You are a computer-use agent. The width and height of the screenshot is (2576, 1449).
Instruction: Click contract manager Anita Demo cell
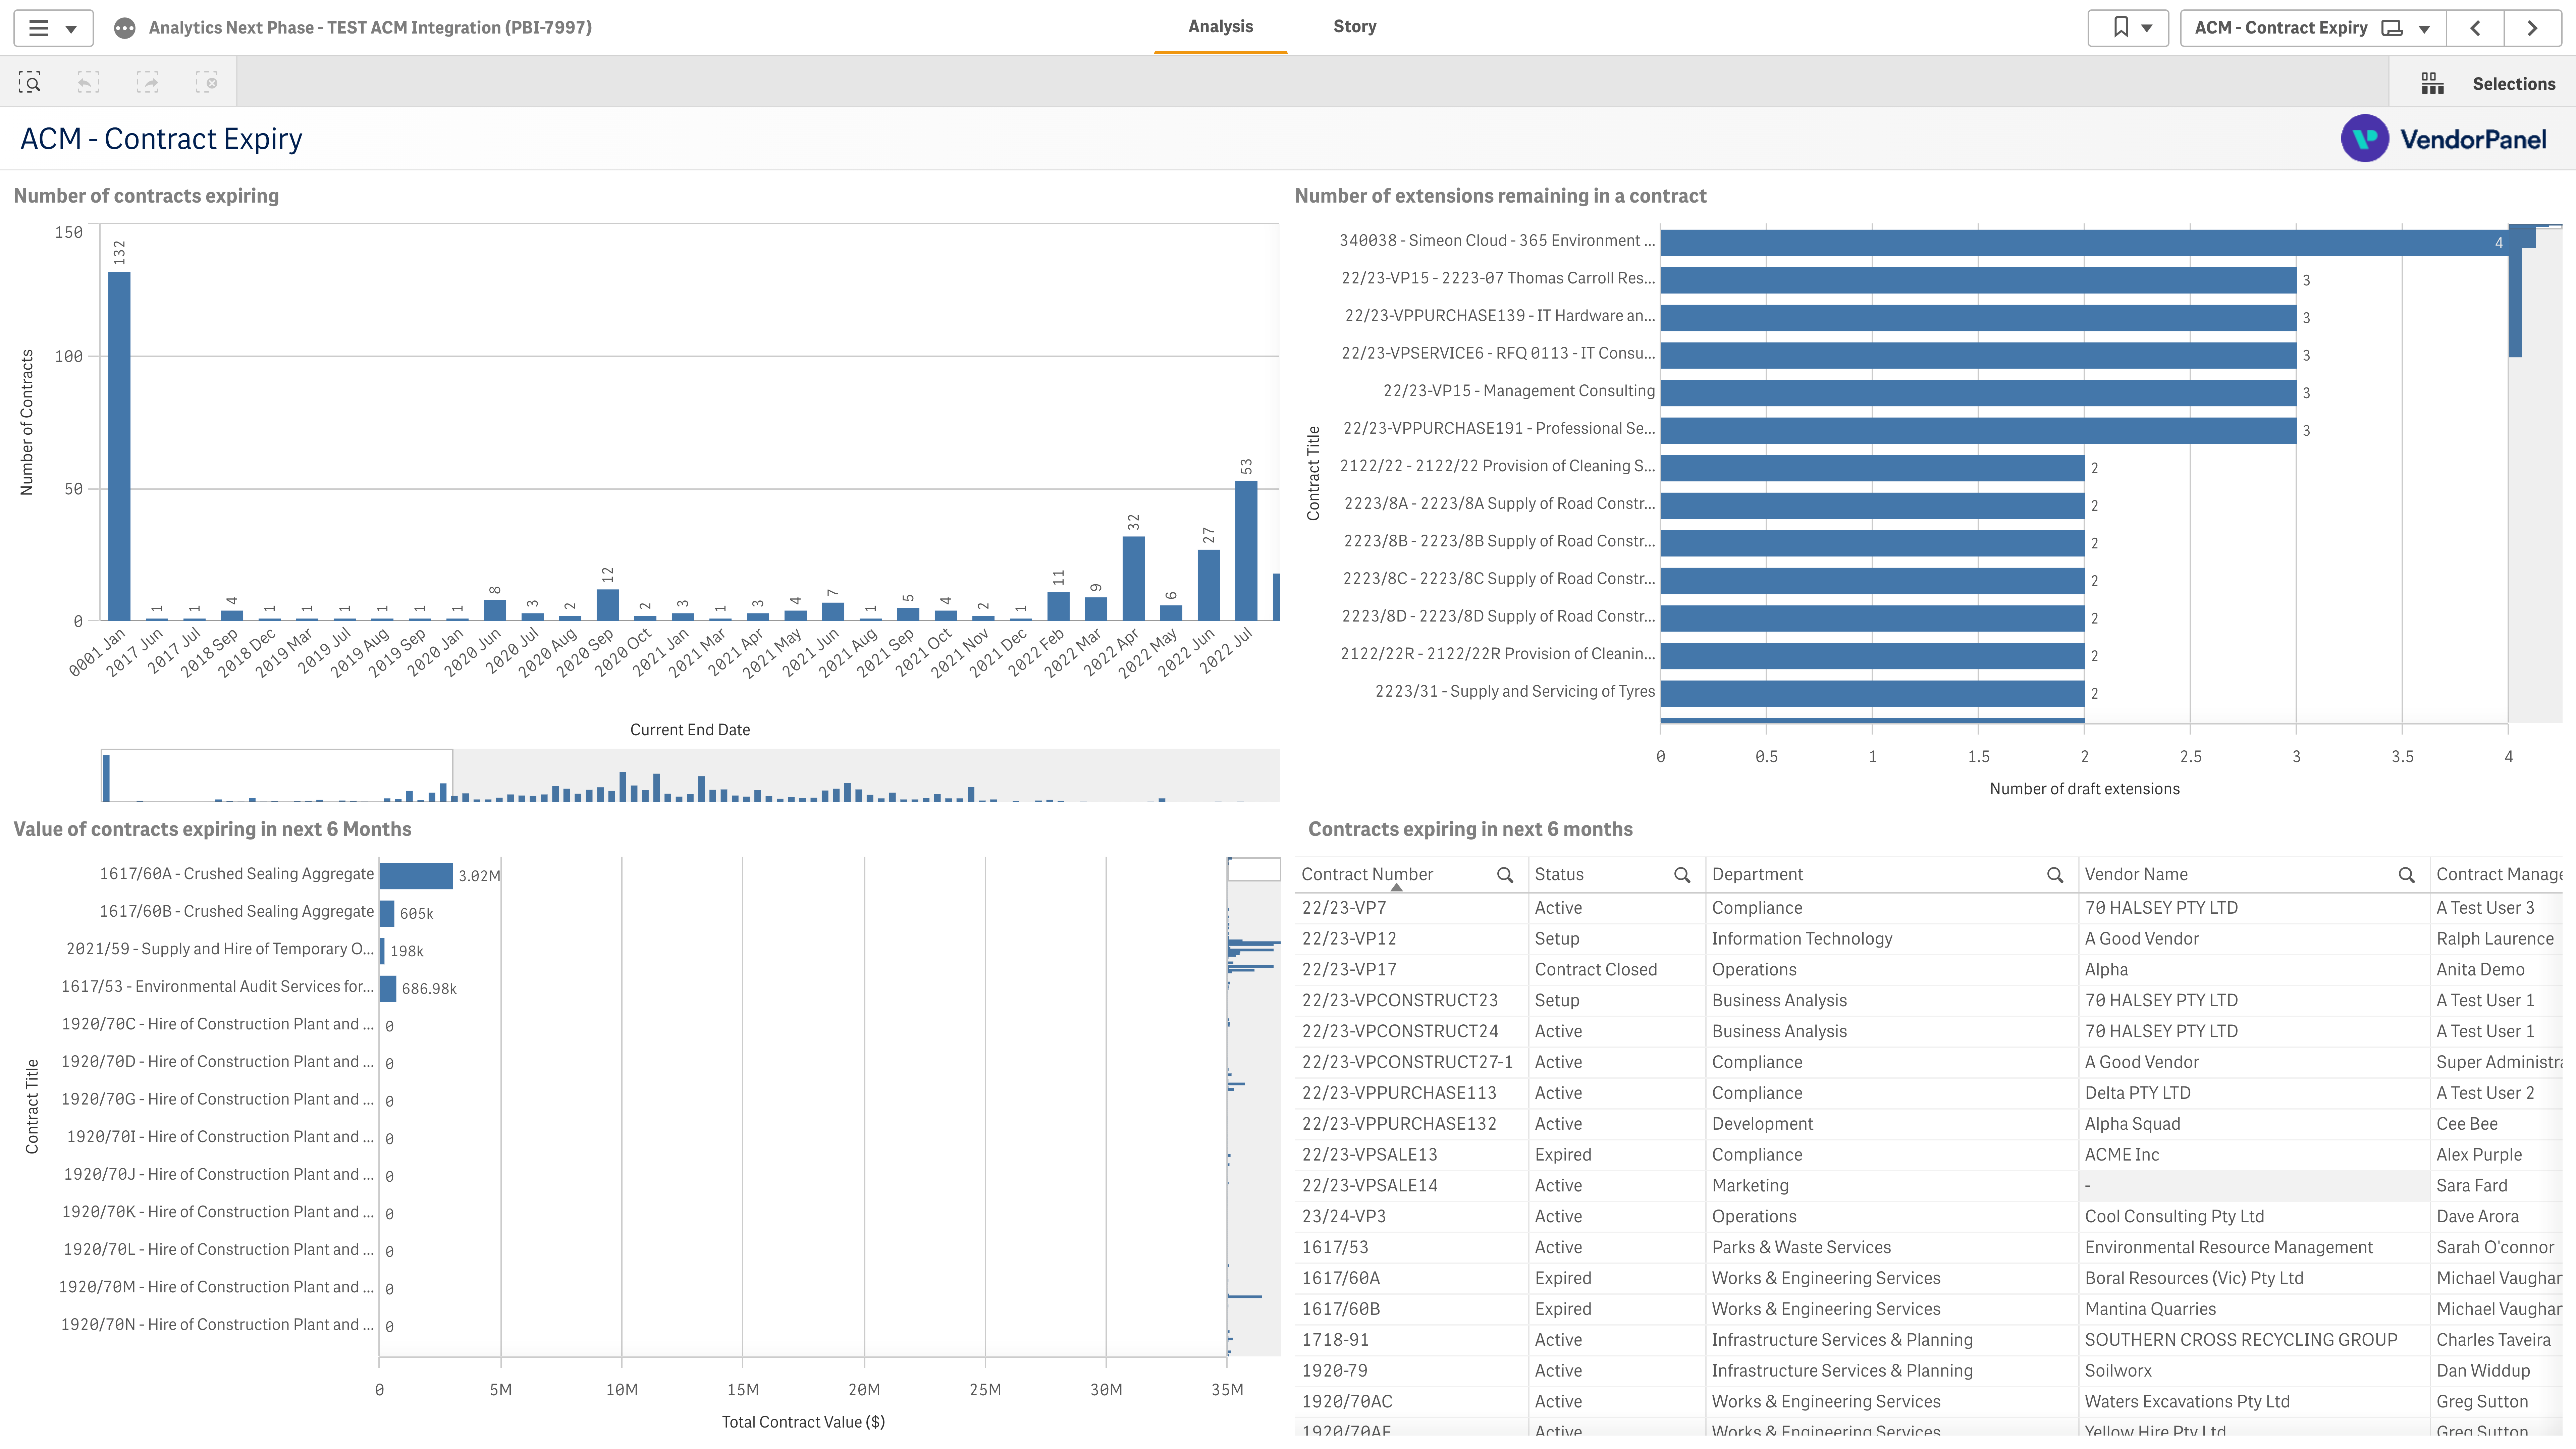pos(2497,970)
